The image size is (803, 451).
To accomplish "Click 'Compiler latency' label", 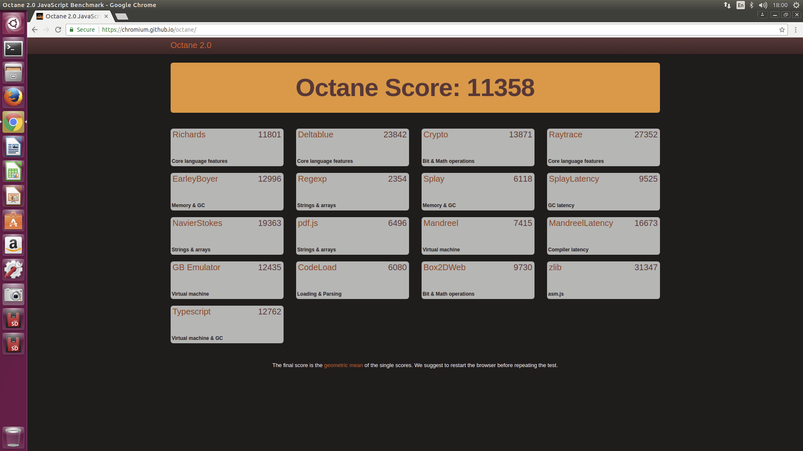I will pyautogui.click(x=568, y=250).
